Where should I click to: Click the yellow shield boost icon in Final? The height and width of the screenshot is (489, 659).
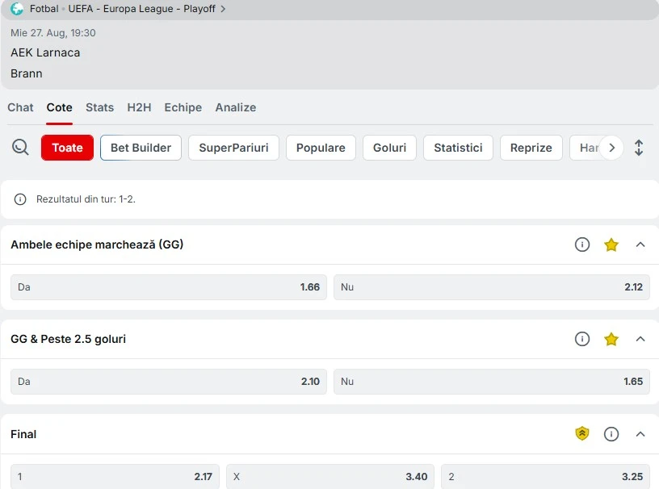[582, 434]
